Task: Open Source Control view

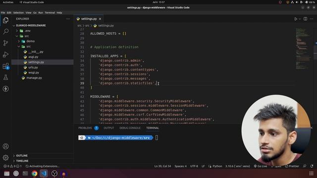Action: pyautogui.click(x=5, y=43)
